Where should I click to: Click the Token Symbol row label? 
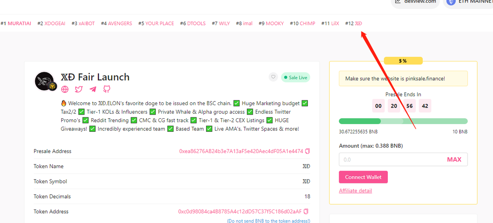50,181
